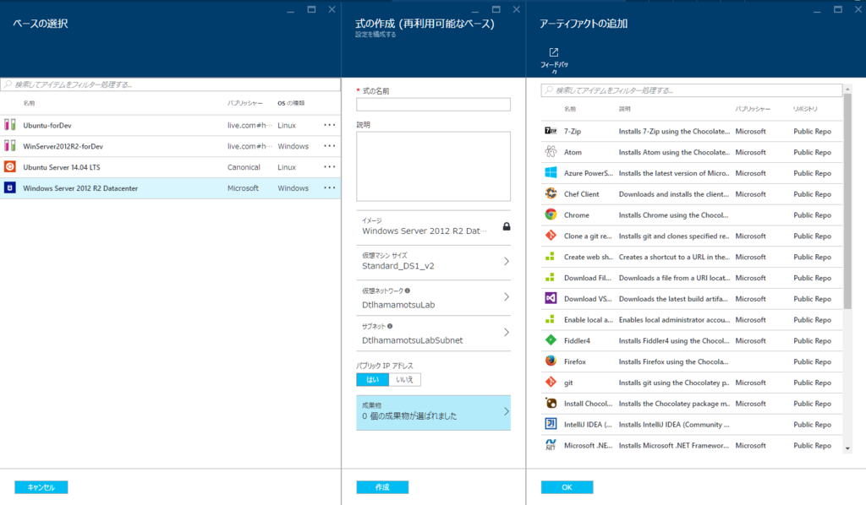Click the Fiddler4 artifact icon
Image resolution: width=866 pixels, height=505 pixels.
[551, 340]
